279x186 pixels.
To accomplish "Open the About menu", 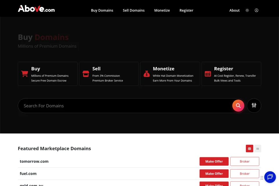I will (x=234, y=10).
